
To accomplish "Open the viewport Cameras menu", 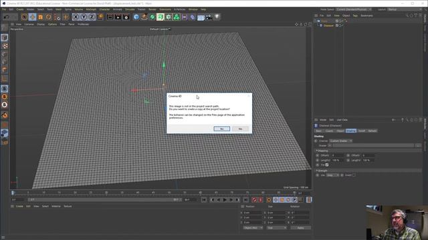I will click(29, 24).
